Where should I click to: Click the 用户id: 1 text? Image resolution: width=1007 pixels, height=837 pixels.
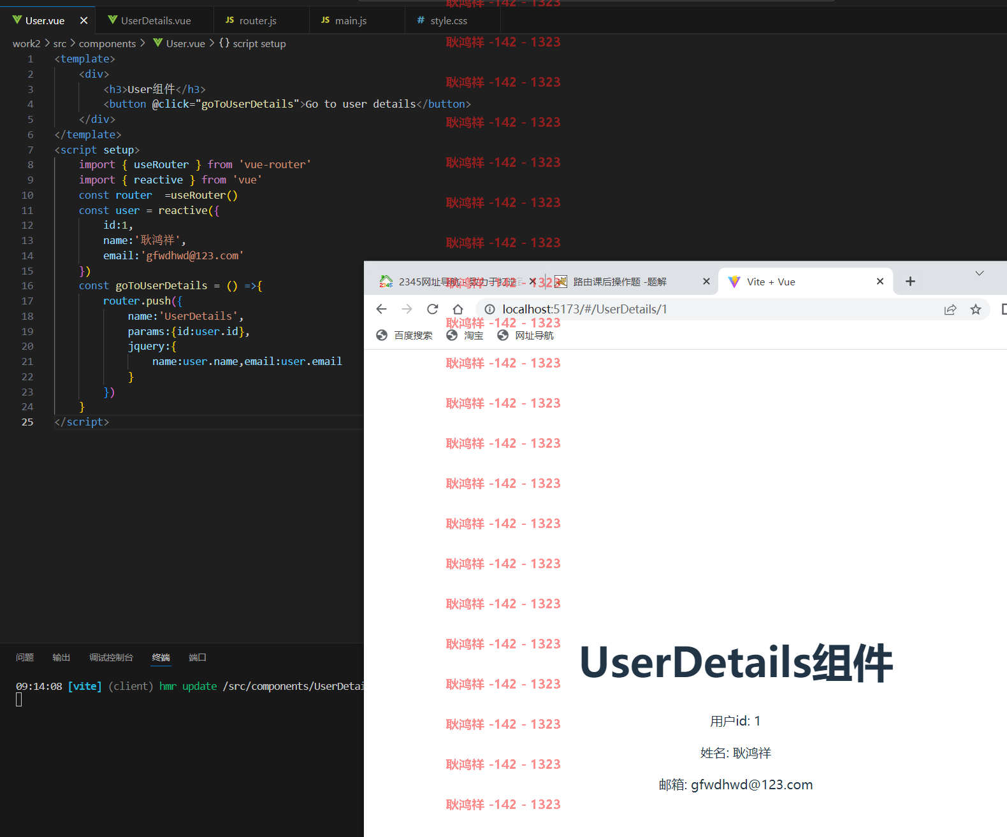735,721
